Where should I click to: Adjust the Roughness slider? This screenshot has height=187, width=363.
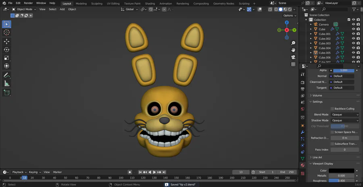coord(342,181)
